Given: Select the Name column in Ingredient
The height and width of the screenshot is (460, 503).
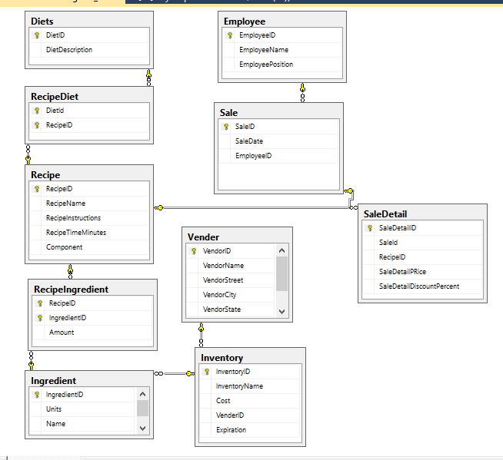Looking at the screenshot, I should click(x=82, y=424).
